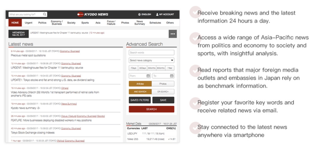The width and height of the screenshot is (312, 150).
Task: Open Westinghouse bankruptcy headline in Latest news
Action: [47, 68]
